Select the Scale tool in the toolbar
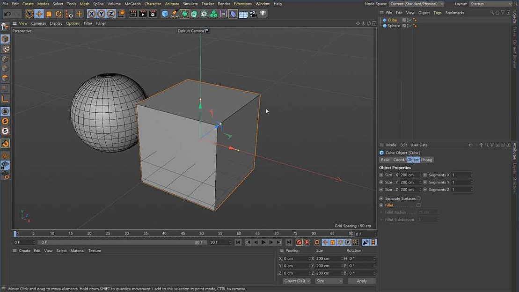 (48, 14)
